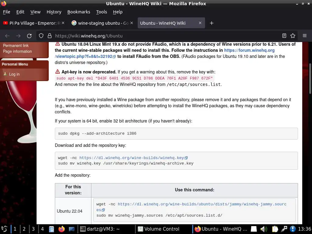The width and height of the screenshot is (312, 234).
Task: Click the Ubuntu - WineHQ taskbar button
Action: point(221,229)
